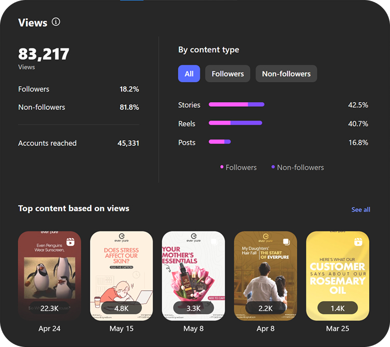Switch to the Followers filter pill
The width and height of the screenshot is (390, 347).
(x=228, y=74)
